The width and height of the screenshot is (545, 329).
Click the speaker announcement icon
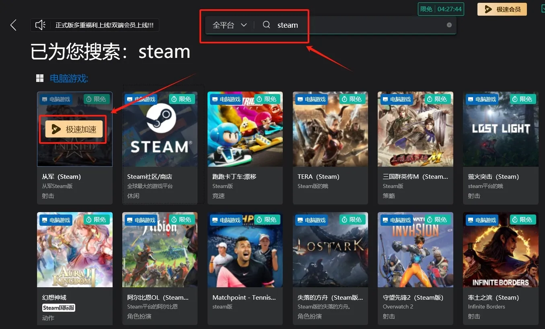pyautogui.click(x=40, y=25)
